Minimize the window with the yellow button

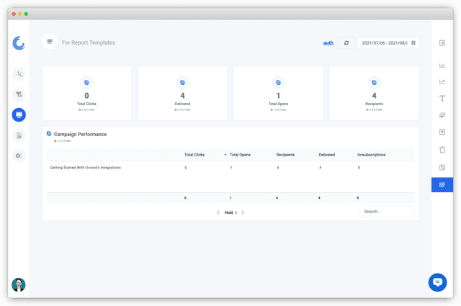[x=19, y=14]
